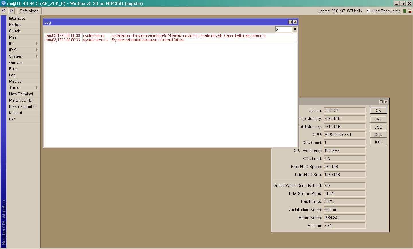Viewport: 413px width, 249px height.
Task: Click Total Memory value 251.1 MiB
Action: (344, 127)
